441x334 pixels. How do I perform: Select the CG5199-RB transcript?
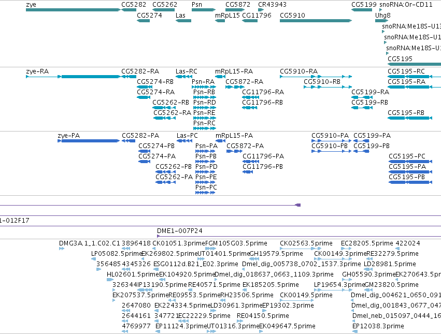tap(362, 108)
